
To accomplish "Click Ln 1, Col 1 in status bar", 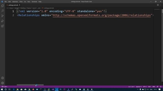I will point(131,87).
